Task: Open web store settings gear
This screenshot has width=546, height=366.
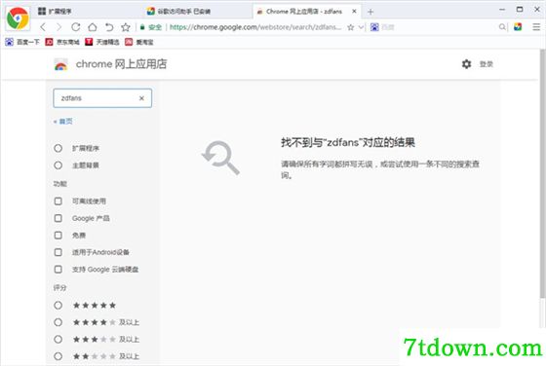Action: (x=466, y=64)
